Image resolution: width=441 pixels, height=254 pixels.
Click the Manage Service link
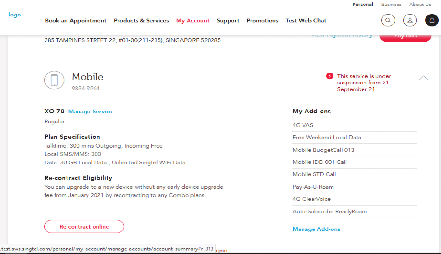click(90, 112)
